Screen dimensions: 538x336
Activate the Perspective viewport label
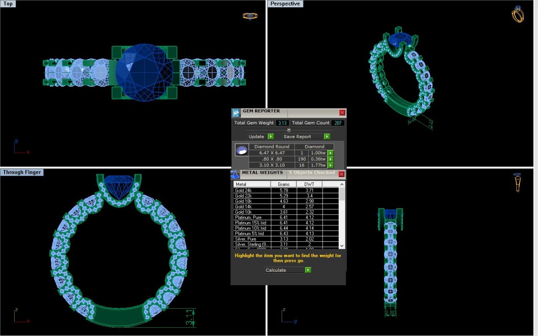[x=285, y=4]
